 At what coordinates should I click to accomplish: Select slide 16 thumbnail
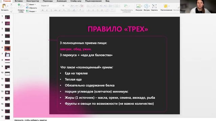pos(7,111)
